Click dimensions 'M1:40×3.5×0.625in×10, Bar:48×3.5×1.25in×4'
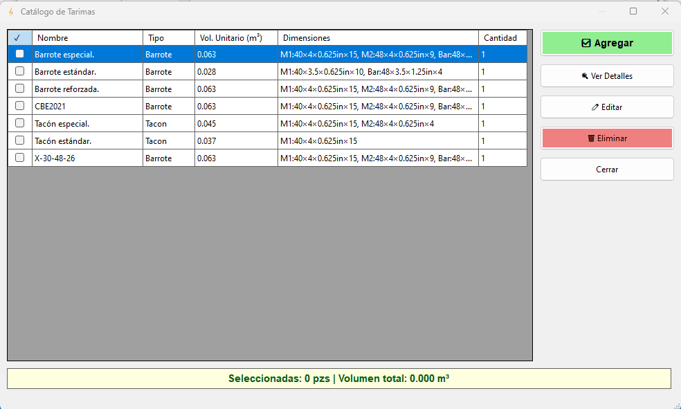This screenshot has height=409, width=681. pos(379,72)
